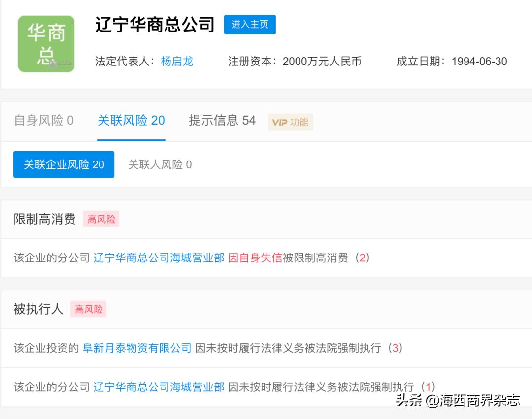Switch to the 自身风险 0 tab
The image size is (532, 419).
tap(44, 120)
